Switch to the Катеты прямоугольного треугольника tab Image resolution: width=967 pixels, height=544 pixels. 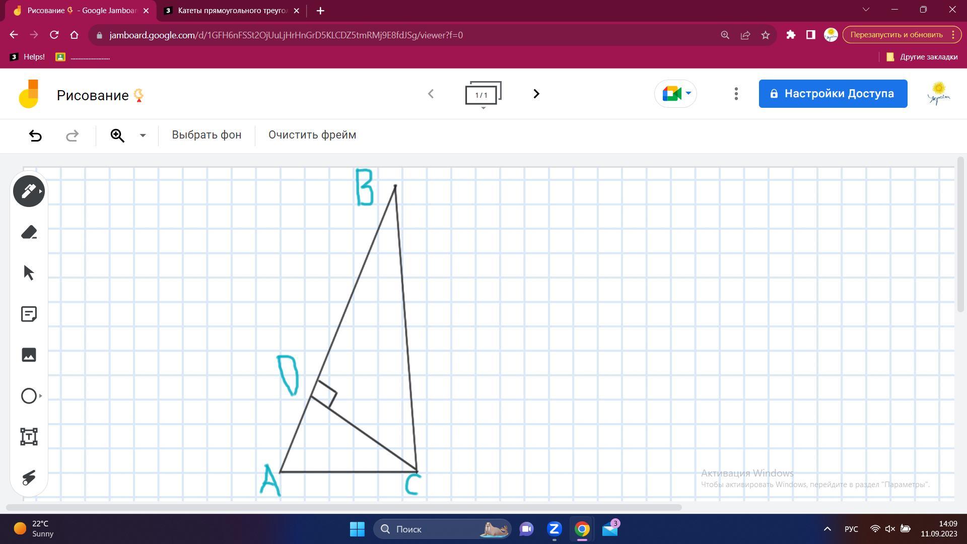click(x=232, y=11)
